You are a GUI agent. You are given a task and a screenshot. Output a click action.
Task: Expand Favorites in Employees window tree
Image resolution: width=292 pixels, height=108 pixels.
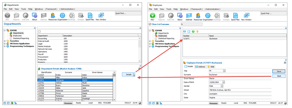(x=150, y=41)
